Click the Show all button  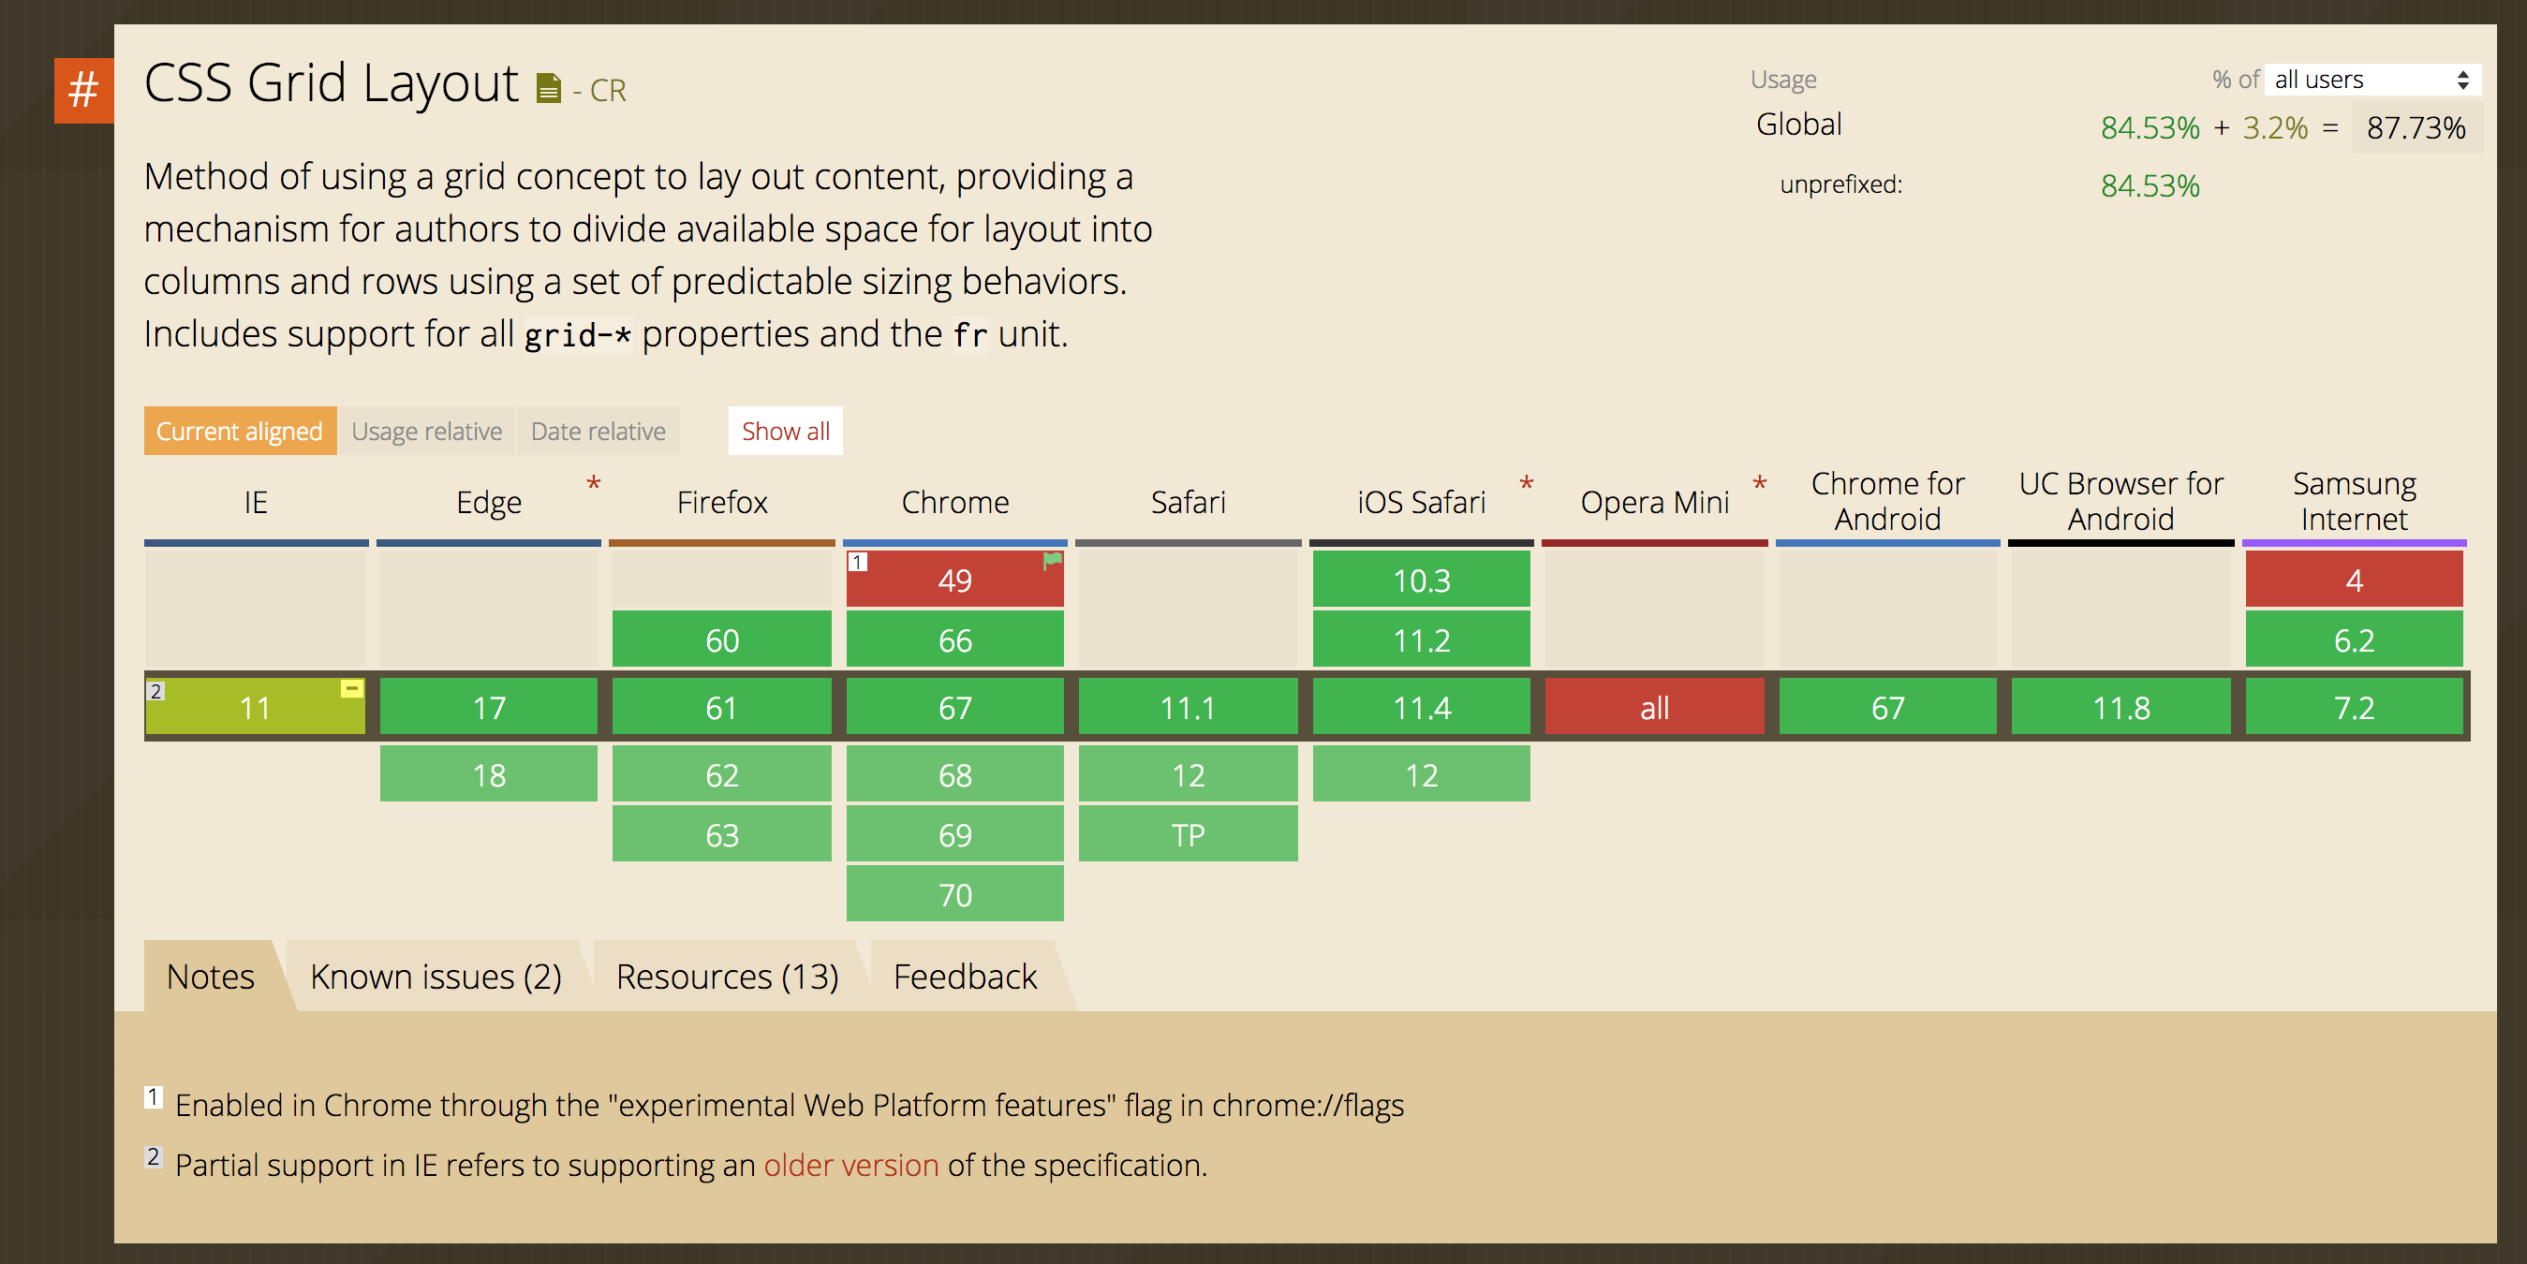click(786, 432)
